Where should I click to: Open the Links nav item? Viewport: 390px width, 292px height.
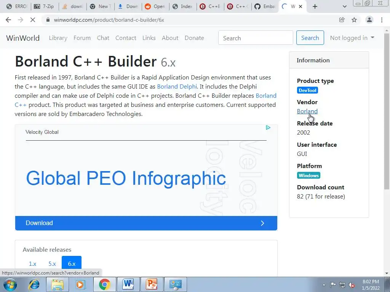click(x=149, y=38)
